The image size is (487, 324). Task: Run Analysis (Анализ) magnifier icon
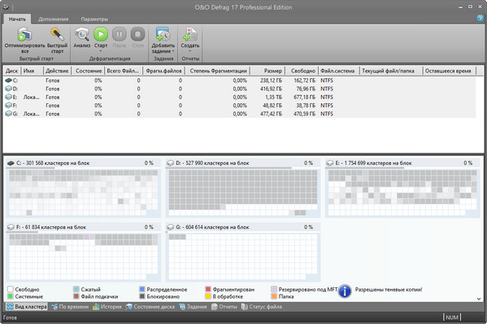[x=82, y=34]
